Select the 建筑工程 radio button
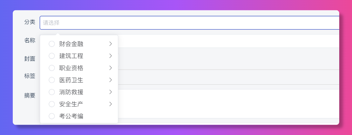This screenshot has height=135, width=352. [x=52, y=56]
